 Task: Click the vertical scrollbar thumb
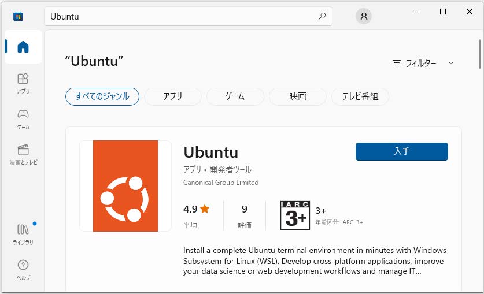(480, 54)
